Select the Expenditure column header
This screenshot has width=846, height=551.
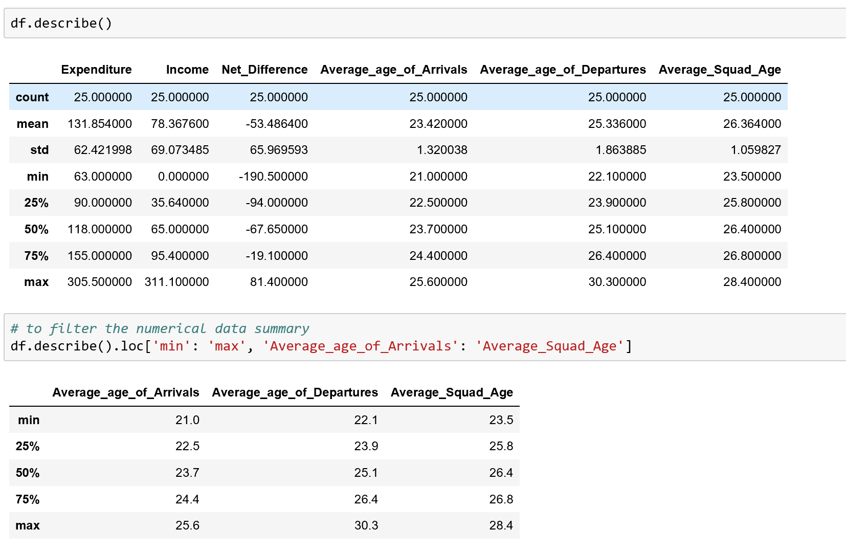pyautogui.click(x=96, y=70)
